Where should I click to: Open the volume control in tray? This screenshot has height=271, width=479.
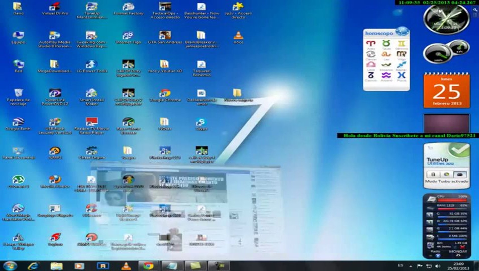438,266
